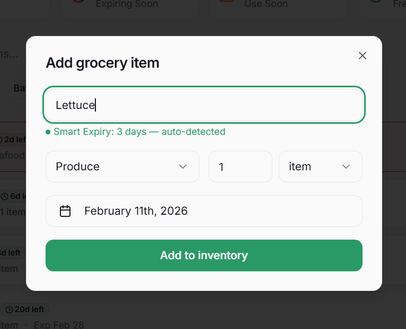The image size is (406, 329).
Task: Click the Expiring Soon card icon
Action: (78, 3)
